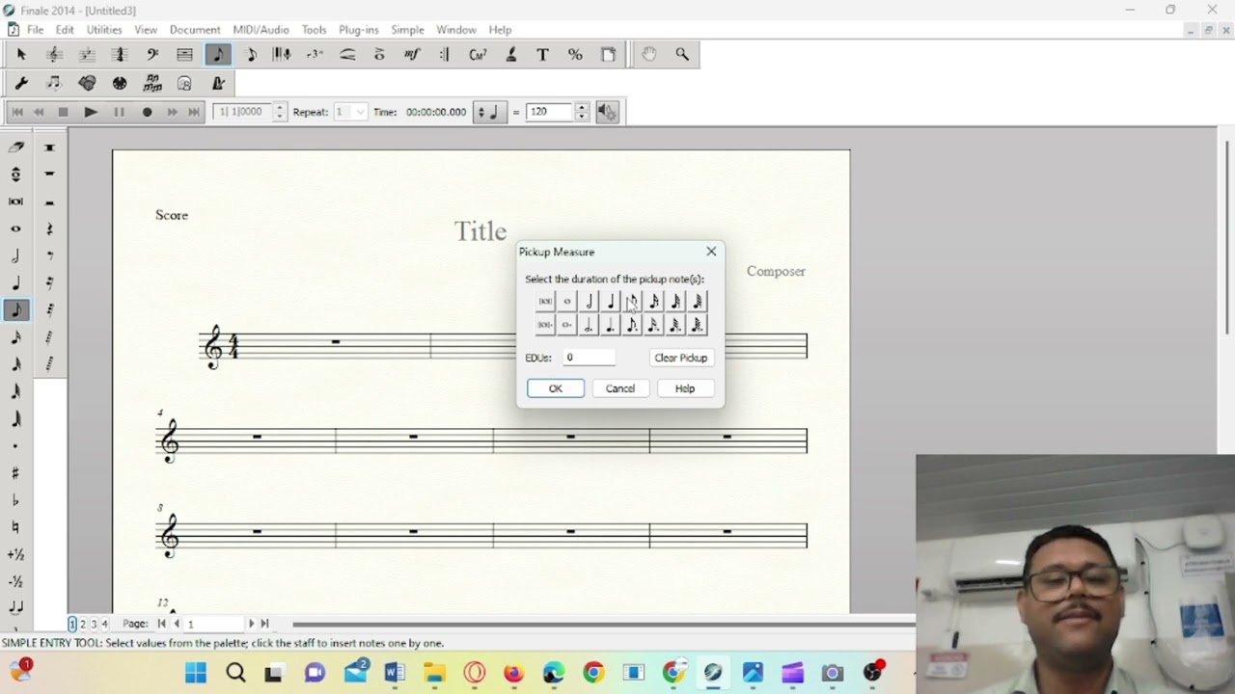Open the Document menu
Image resolution: width=1235 pixels, height=694 pixels.
point(195,30)
